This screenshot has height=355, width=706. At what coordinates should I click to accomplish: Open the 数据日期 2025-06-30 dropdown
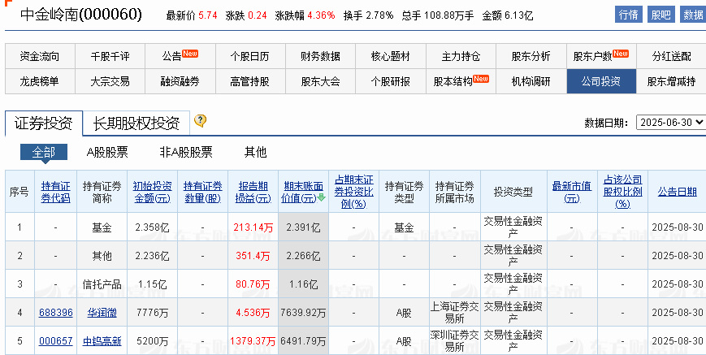point(670,122)
